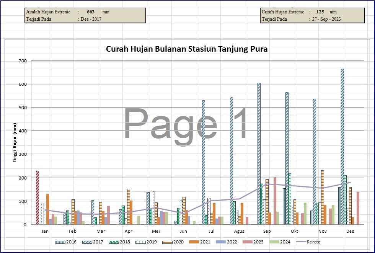Click the Des - 2017 date cell
The image size is (375, 253).
click(x=91, y=19)
